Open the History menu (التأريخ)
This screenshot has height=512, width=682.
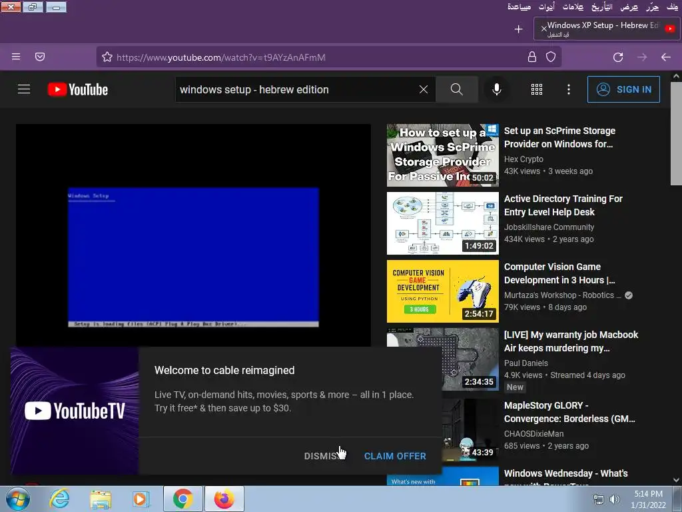pyautogui.click(x=602, y=7)
